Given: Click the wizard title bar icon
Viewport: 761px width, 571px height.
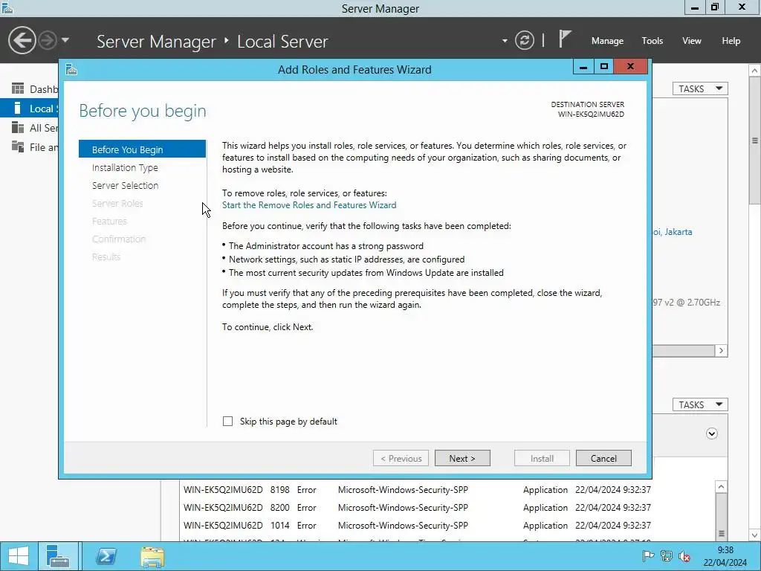Looking at the screenshot, I should [x=71, y=69].
